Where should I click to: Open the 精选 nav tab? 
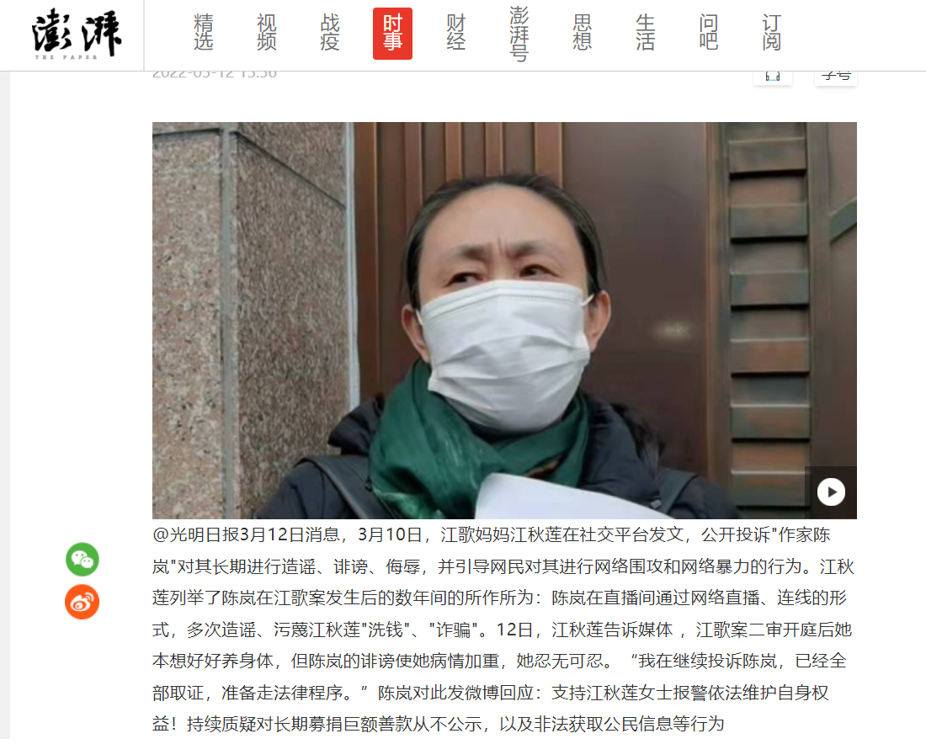pos(203,33)
